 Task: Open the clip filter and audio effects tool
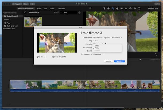(135, 8)
